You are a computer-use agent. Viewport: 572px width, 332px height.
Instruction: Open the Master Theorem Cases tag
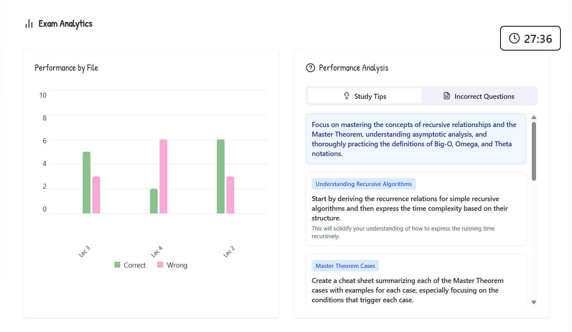(345, 266)
